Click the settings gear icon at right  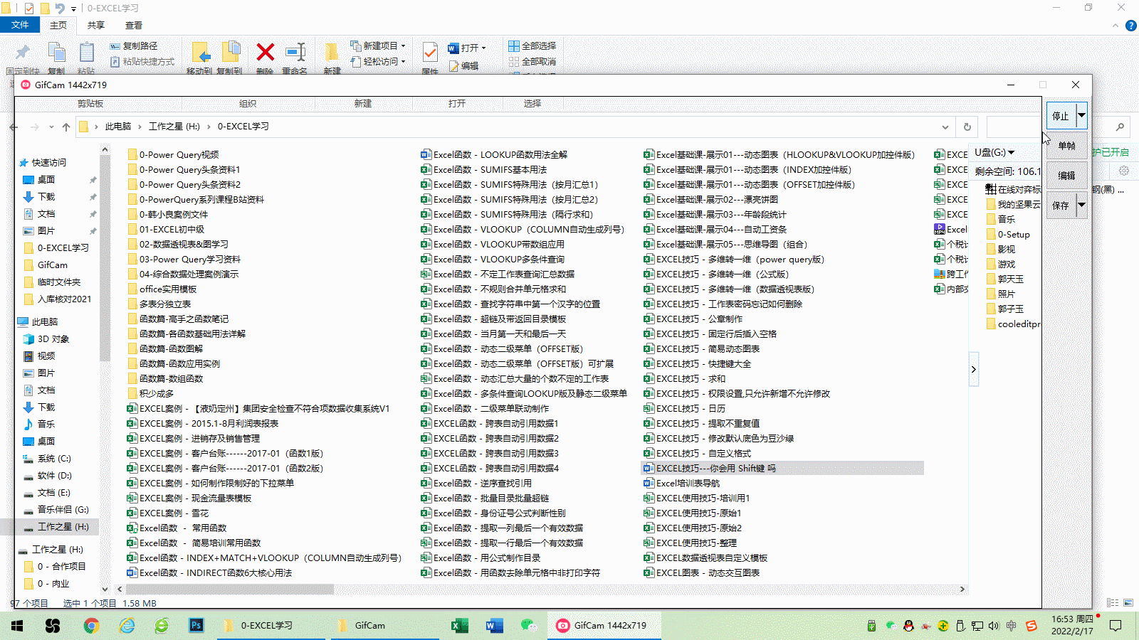(x=1124, y=171)
